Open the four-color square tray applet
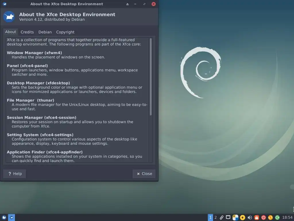The height and width of the screenshot is (221, 294). tap(235, 218)
